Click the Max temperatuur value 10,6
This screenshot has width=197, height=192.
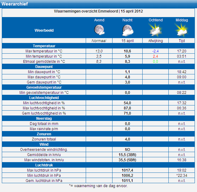(x=127, y=51)
